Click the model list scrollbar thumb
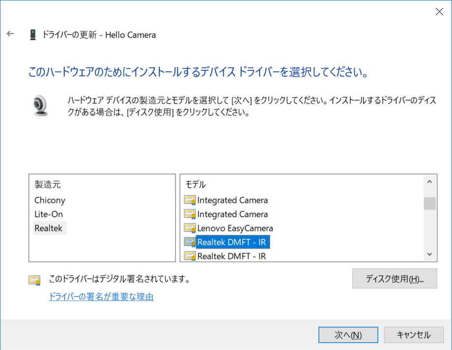Viewport: 452px width, 350px height. click(429, 204)
